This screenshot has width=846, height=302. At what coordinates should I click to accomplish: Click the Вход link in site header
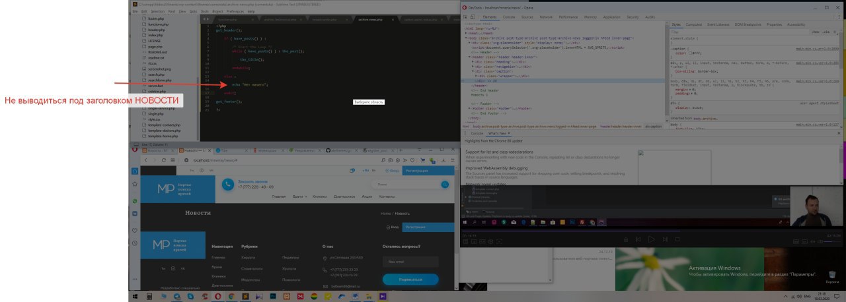tap(392, 171)
